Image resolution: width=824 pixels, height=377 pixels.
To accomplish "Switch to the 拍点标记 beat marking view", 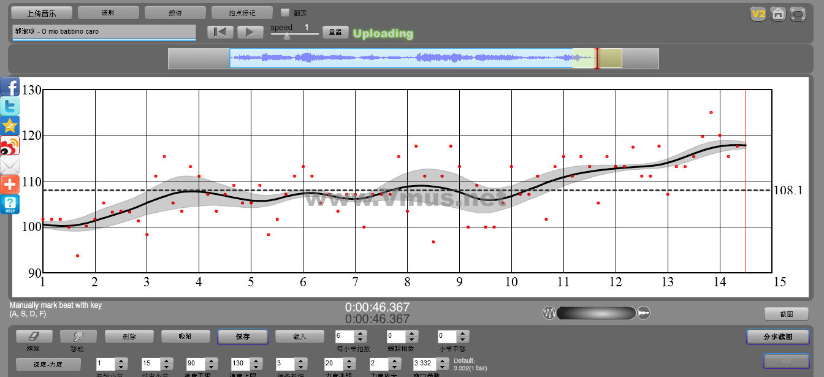I will [x=242, y=13].
